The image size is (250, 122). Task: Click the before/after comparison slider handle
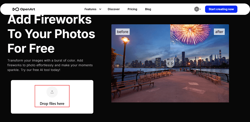tap(170, 64)
